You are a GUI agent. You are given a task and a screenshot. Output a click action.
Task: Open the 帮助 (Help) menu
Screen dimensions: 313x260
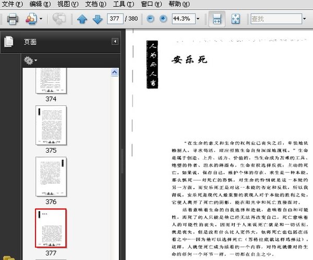179,4
